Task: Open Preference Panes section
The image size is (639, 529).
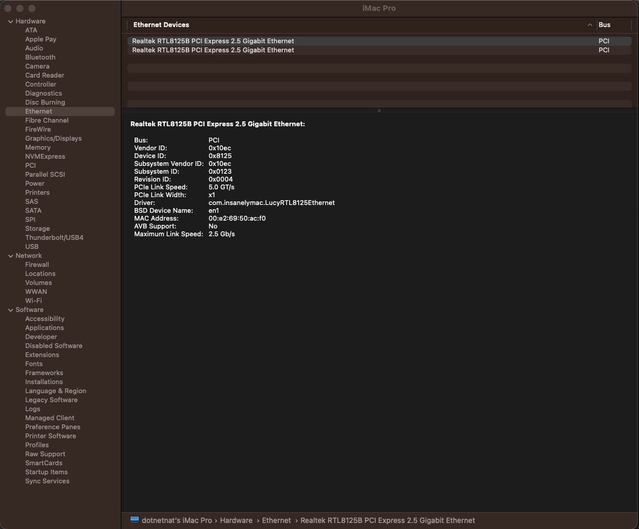Action: click(x=52, y=427)
